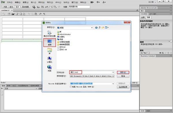Open CSS样式 panel options menu
The image size is (173, 113).
point(171,14)
